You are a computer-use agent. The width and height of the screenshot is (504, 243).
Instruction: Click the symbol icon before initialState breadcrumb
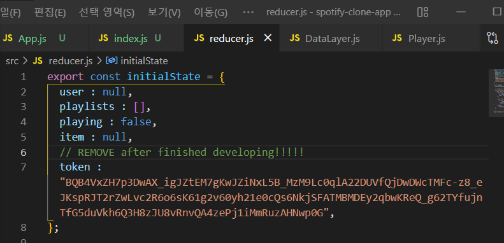coord(112,60)
